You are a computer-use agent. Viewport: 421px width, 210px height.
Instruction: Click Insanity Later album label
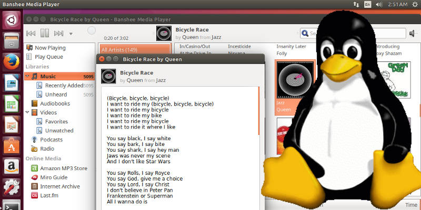point(292,47)
